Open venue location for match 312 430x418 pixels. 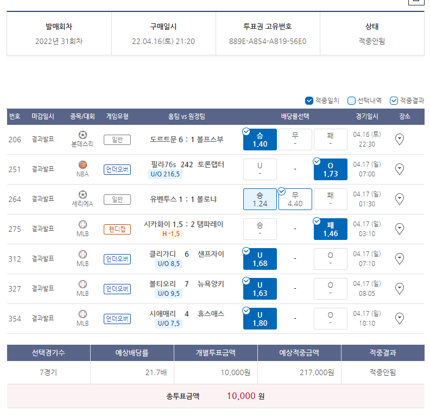coord(399,259)
